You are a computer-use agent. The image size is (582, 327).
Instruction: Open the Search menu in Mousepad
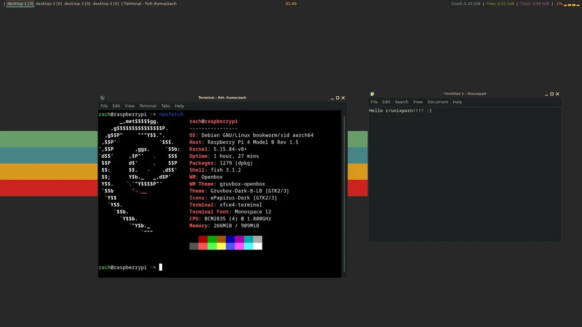[401, 102]
